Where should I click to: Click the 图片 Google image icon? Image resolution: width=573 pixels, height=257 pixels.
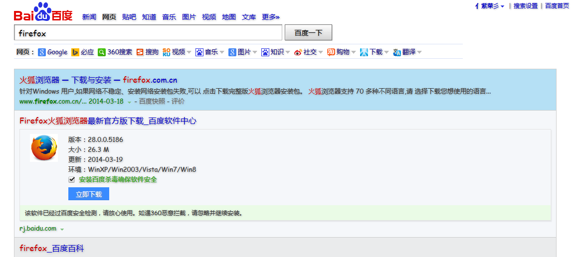pyautogui.click(x=232, y=52)
